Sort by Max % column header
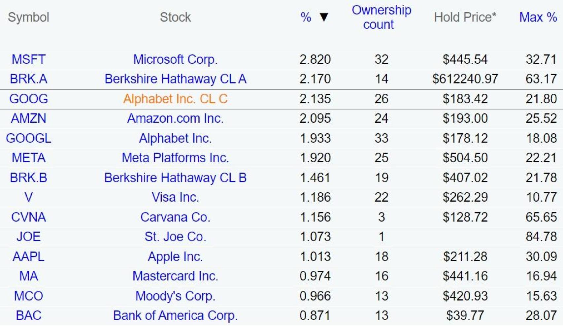The height and width of the screenshot is (326, 563). (x=538, y=17)
